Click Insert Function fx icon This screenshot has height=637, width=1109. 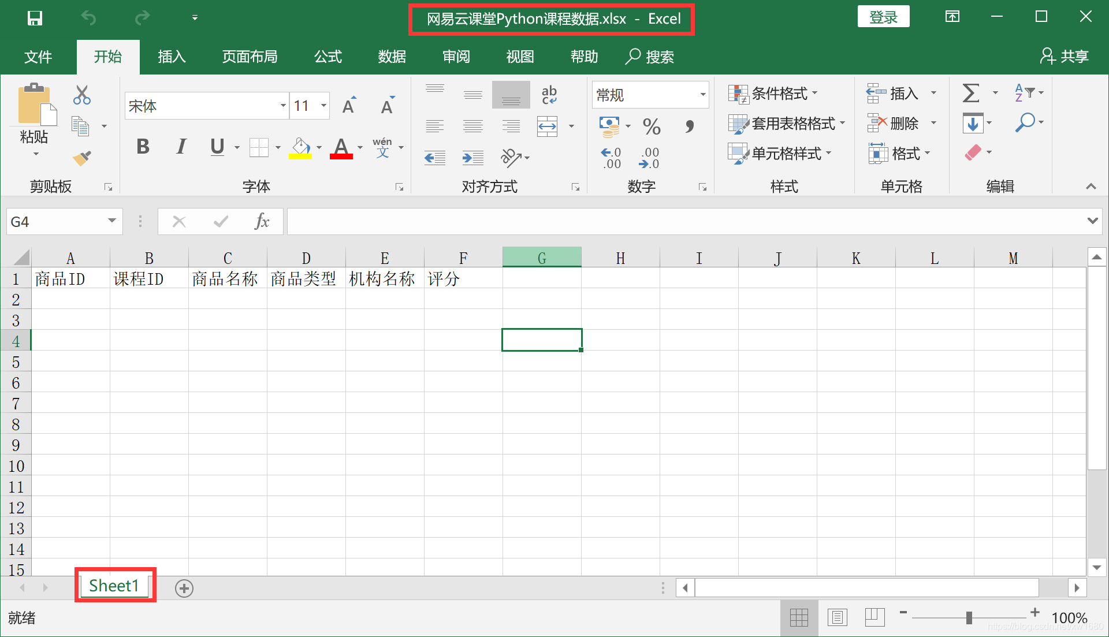click(x=262, y=221)
